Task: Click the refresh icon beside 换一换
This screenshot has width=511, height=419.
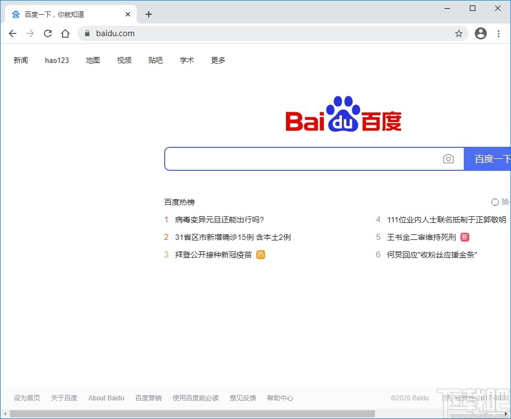Action: tap(496, 202)
